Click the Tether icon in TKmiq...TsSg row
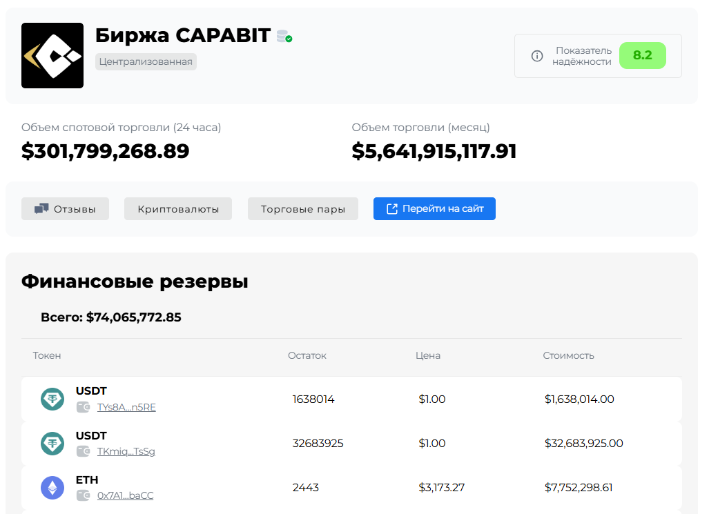Screen dimensions: 709x514 [x=52, y=444]
